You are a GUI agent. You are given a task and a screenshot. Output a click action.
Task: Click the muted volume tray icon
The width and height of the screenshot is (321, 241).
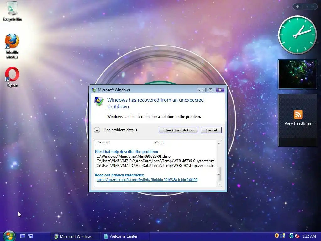click(x=297, y=236)
